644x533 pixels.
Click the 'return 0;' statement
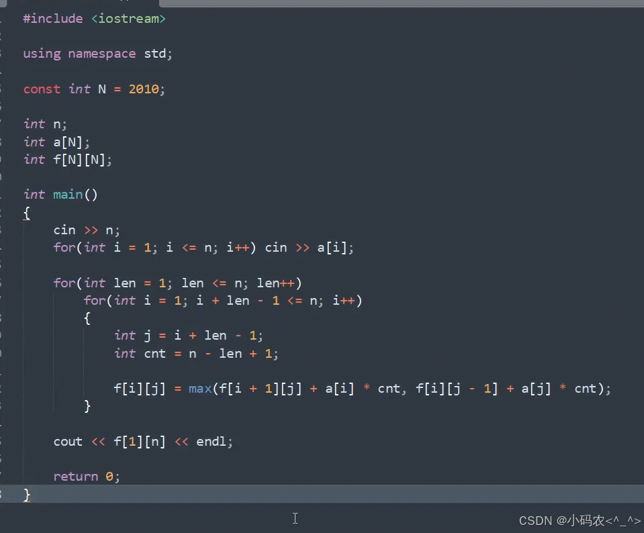87,477
